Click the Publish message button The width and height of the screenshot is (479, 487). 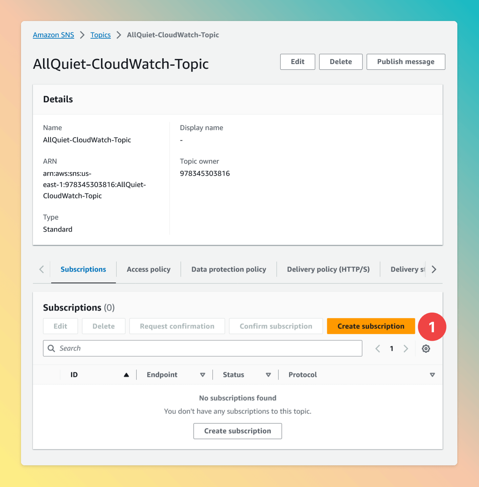point(406,62)
